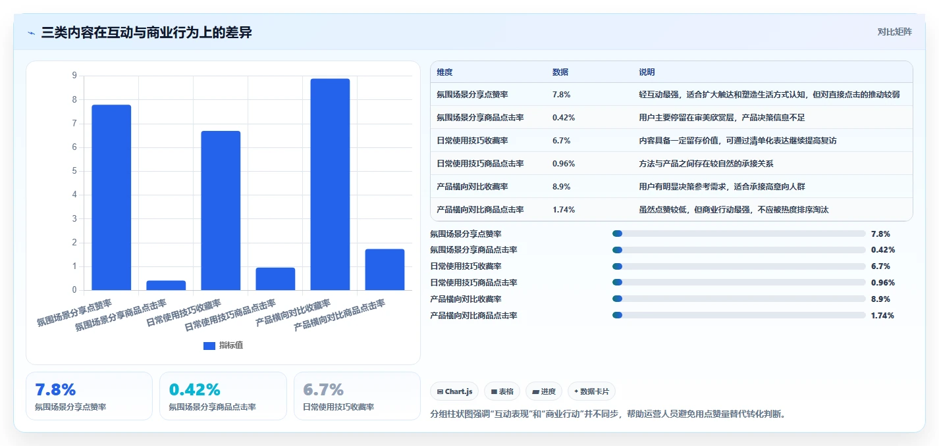Click the 产品横向对比商品点击率 x-axis label under the chart
939x446 pixels.
coord(339,315)
